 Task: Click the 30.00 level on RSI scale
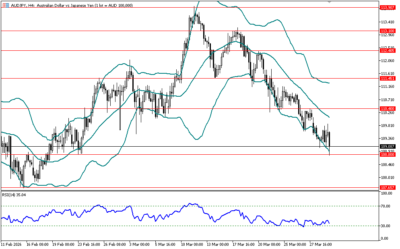tap(386, 226)
